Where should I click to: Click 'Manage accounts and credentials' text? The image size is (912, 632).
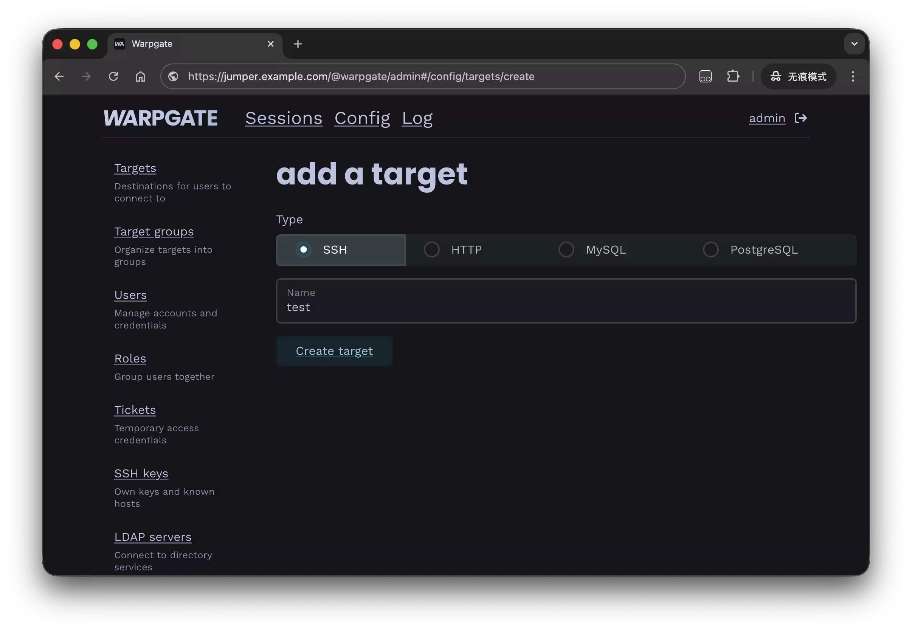tap(166, 319)
